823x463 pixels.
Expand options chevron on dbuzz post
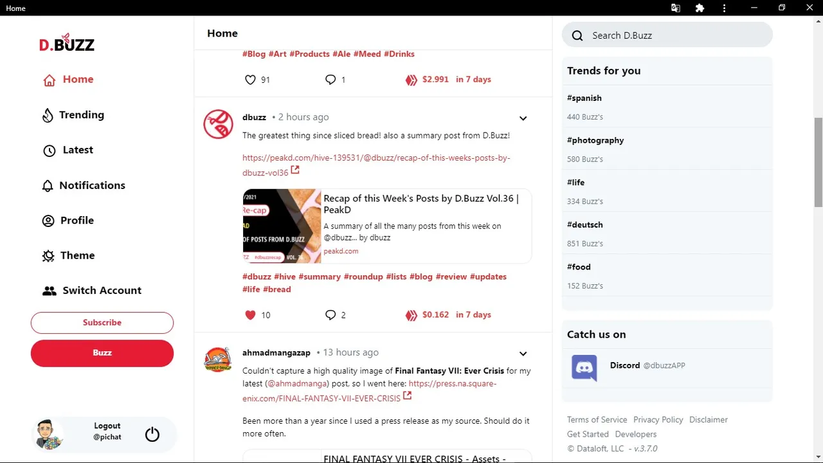[523, 118]
